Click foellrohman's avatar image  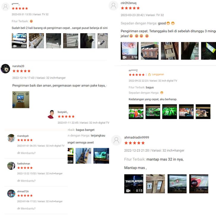click(11, 166)
